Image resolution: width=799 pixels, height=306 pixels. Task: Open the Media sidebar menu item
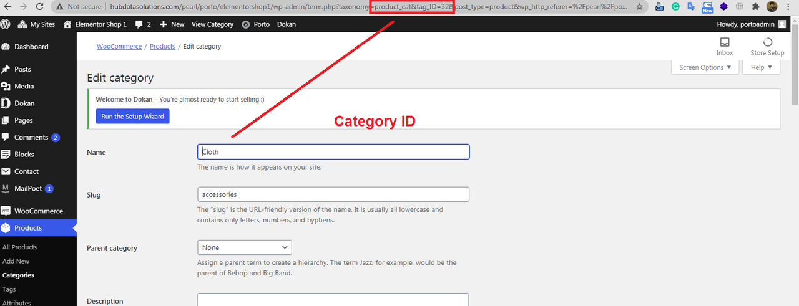[x=24, y=86]
